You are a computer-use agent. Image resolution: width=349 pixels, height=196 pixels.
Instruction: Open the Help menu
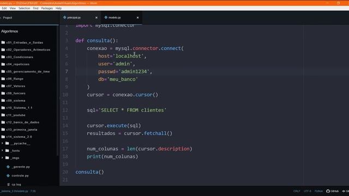pyautogui.click(x=58, y=8)
